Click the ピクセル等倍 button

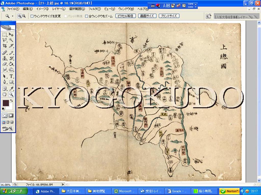(x=125, y=16)
